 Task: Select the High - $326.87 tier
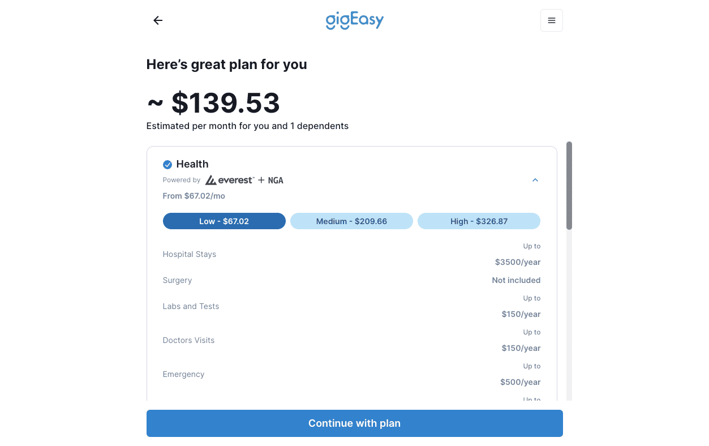[x=479, y=221]
